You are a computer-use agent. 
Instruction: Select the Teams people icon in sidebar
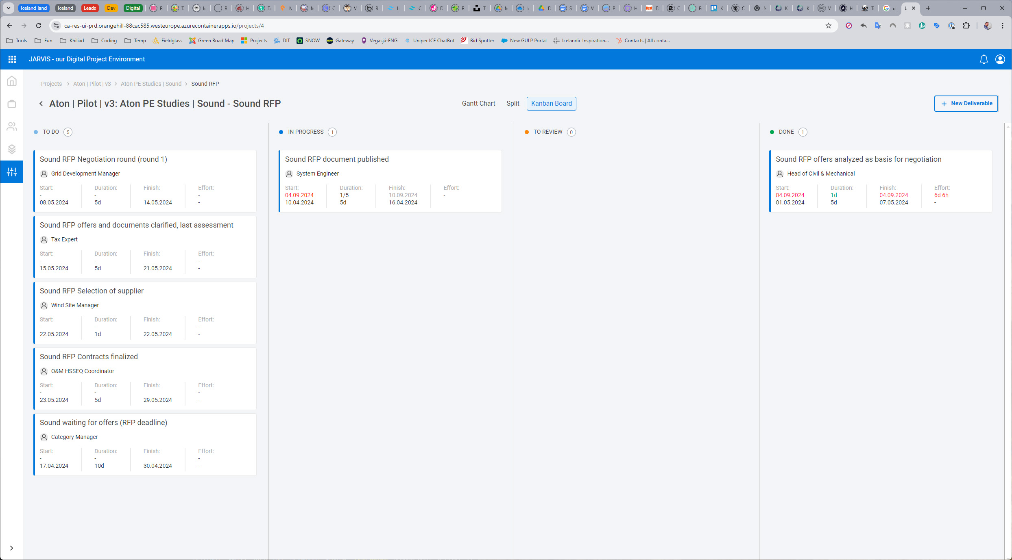click(x=12, y=126)
